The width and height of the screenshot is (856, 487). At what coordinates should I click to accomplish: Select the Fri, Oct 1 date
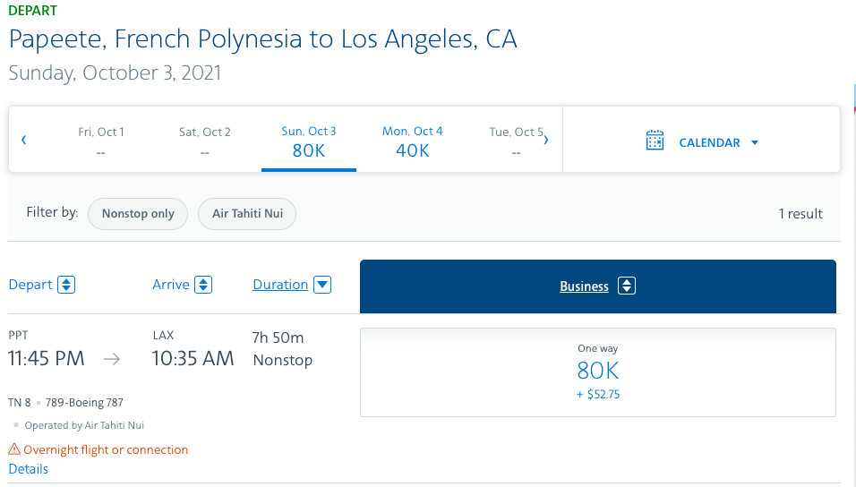(101, 141)
